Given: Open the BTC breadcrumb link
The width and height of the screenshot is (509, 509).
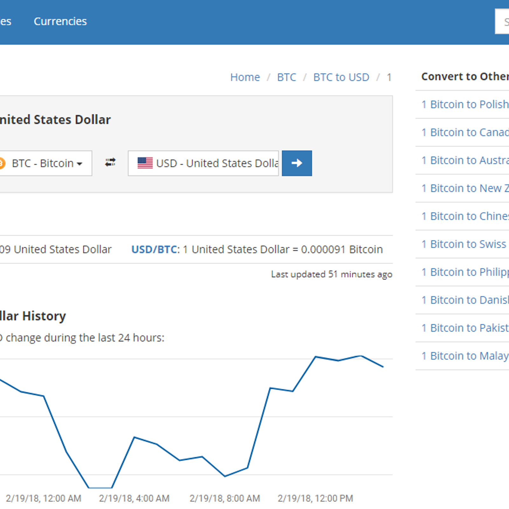Looking at the screenshot, I should (x=286, y=77).
